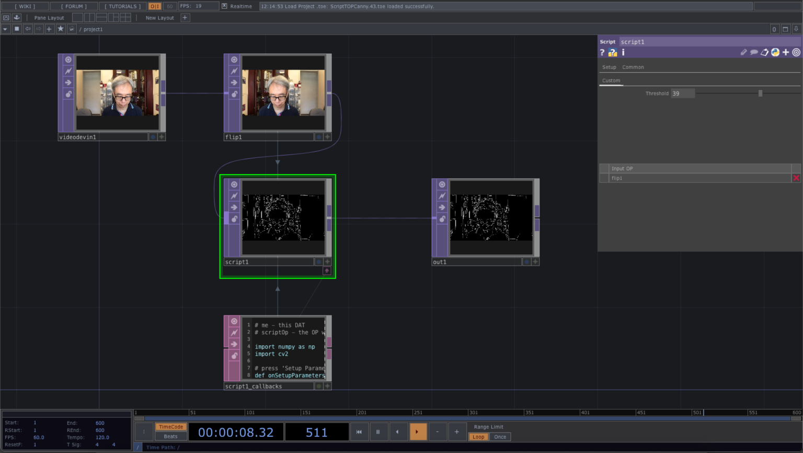This screenshot has width=803, height=453.
Task: Click the 60 FPS target button
Action: coord(170,6)
